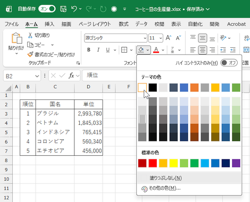Image resolution: width=250 pixels, height=202 pixels.
Task: Open the font size 11 dropdown
Action: tap(161, 38)
